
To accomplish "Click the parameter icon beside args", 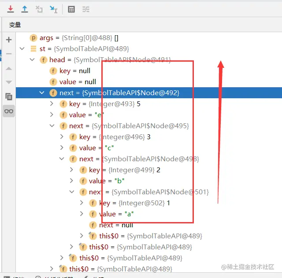I will 33,38.
